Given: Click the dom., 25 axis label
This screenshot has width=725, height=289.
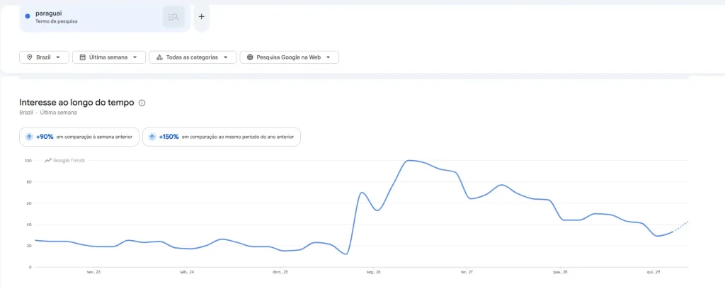Looking at the screenshot, I should click(x=280, y=272).
